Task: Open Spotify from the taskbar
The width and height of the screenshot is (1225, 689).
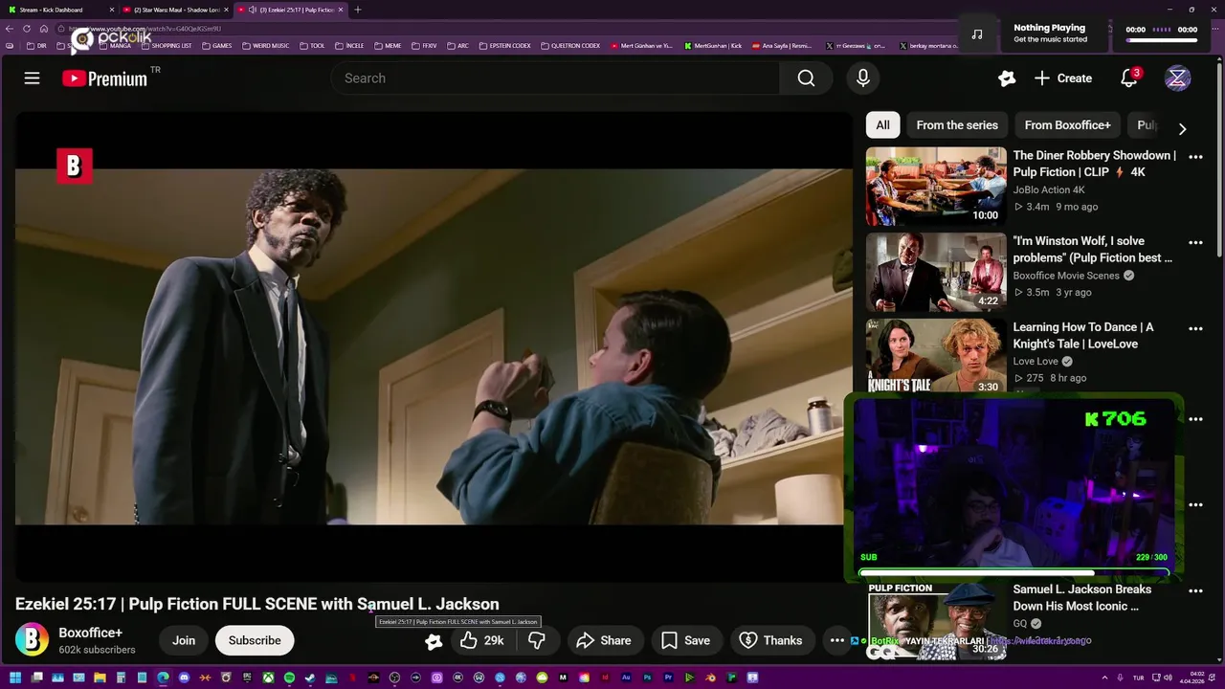Action: pos(289,678)
